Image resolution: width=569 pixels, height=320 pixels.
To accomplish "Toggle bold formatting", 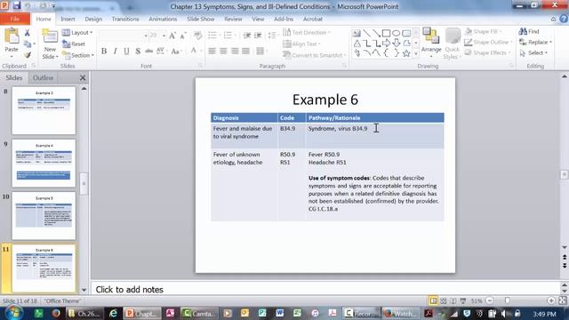I will (x=104, y=52).
